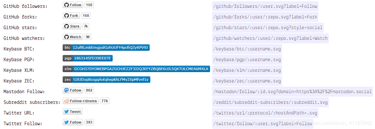This screenshot has height=129, width=375.
Task: Click the Twitter Follow badge button
Action: tap(73, 122)
